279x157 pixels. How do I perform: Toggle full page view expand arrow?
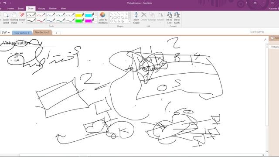point(265,40)
